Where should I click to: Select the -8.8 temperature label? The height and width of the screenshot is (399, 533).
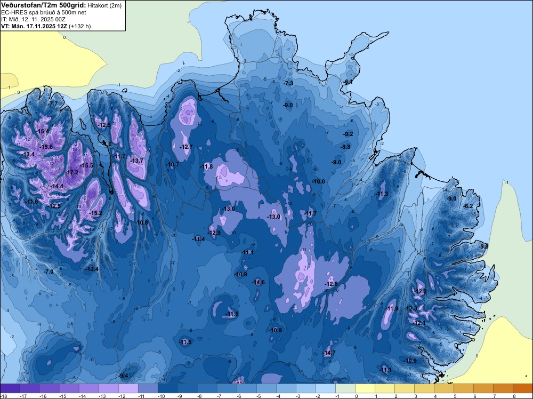[x=345, y=147]
